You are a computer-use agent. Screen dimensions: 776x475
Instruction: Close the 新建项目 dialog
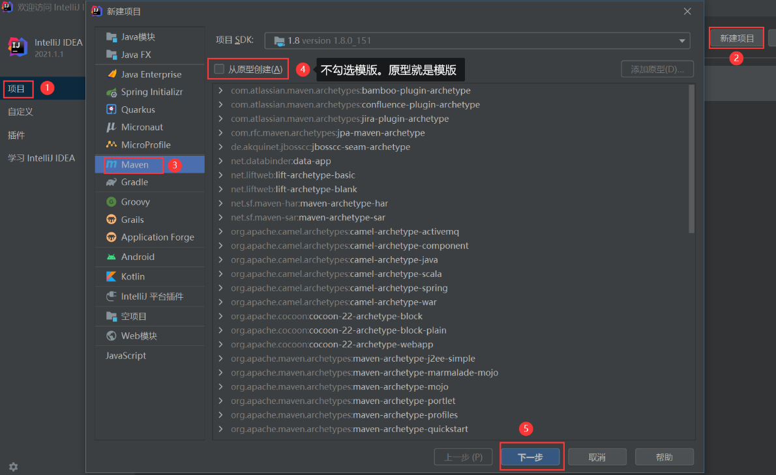click(x=687, y=11)
